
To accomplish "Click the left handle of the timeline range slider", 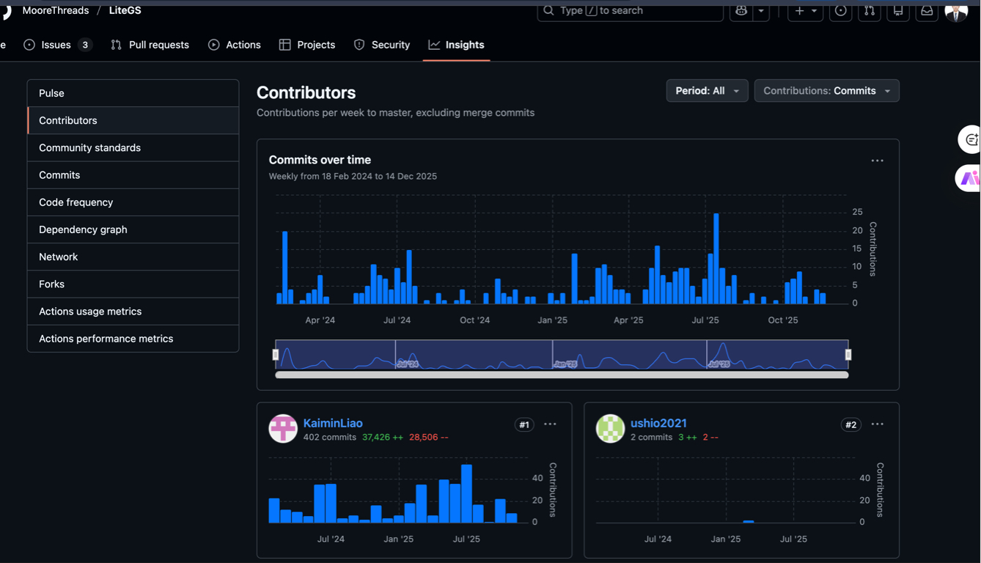I will pos(276,355).
